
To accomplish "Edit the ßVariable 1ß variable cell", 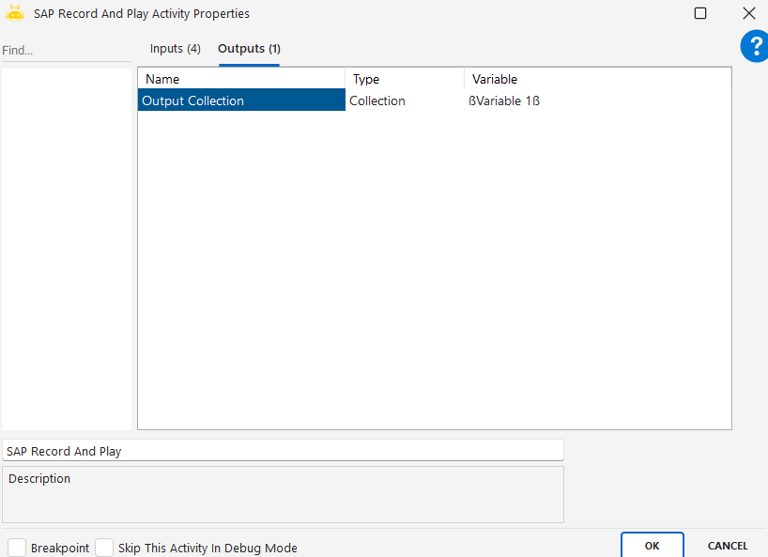I will tap(597, 101).
